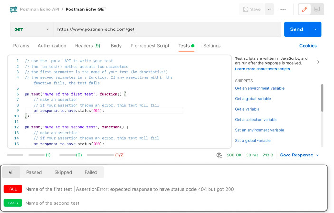Insert Set a global variable snippet
Image resolution: width=334 pixels, height=213 pixels.
point(253,141)
